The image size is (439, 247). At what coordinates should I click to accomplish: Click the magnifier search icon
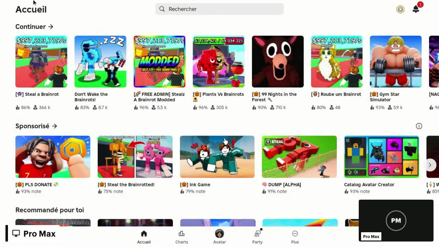pyautogui.click(x=162, y=9)
